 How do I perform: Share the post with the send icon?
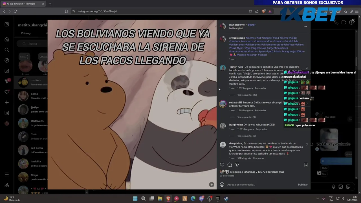pyautogui.click(x=237, y=165)
